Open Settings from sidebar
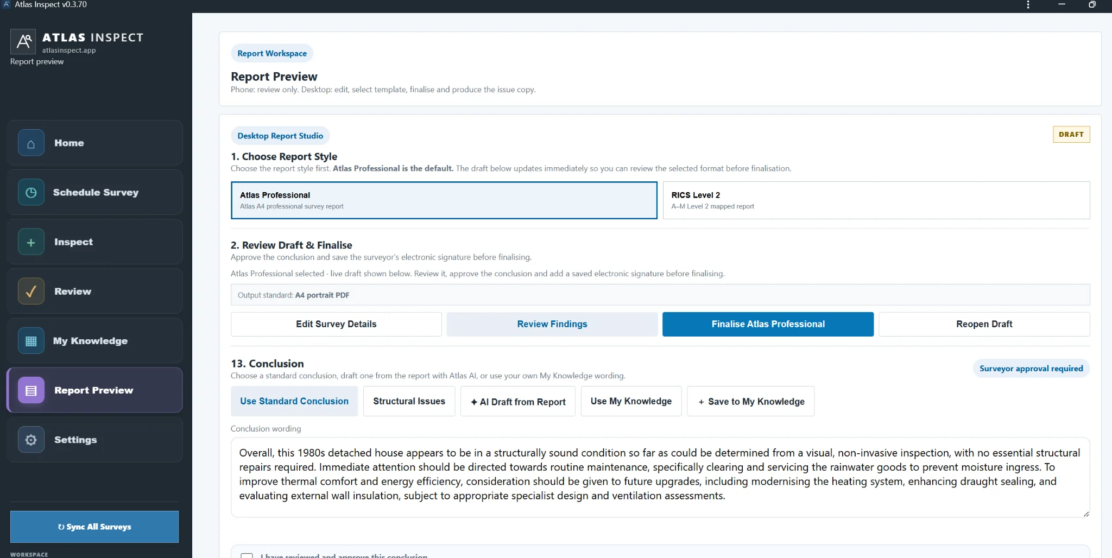Image resolution: width=1112 pixels, height=558 pixels. (x=95, y=440)
